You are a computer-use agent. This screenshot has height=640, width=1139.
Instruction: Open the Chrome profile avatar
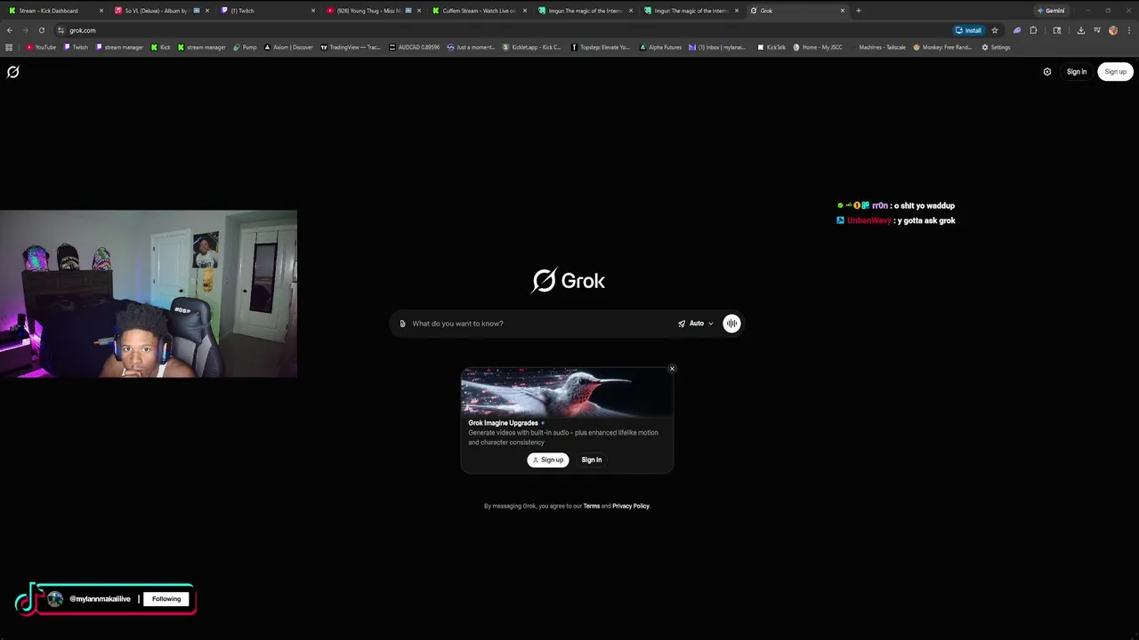(1112, 30)
